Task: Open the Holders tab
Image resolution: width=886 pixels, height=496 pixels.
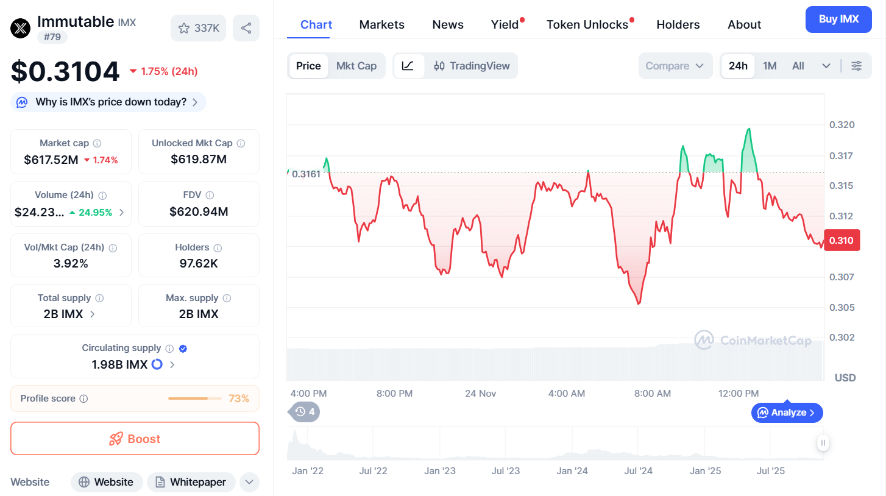Action: click(x=678, y=24)
